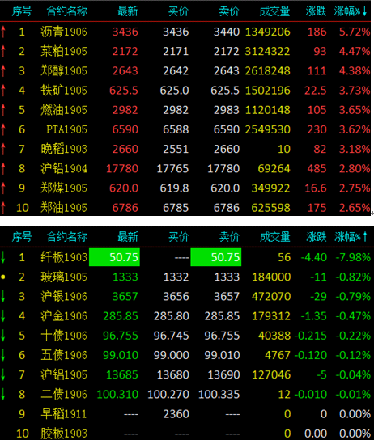Click the red up arrow beside 铁矿1905
Viewport: 374px width, 440px height.
click(x=3, y=91)
